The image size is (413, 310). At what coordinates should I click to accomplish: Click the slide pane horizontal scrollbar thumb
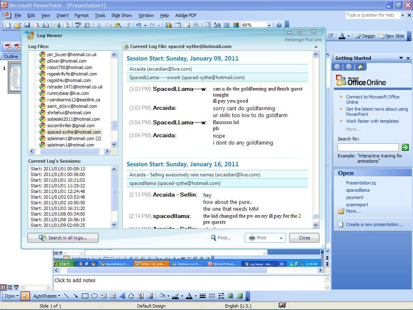[167, 270]
